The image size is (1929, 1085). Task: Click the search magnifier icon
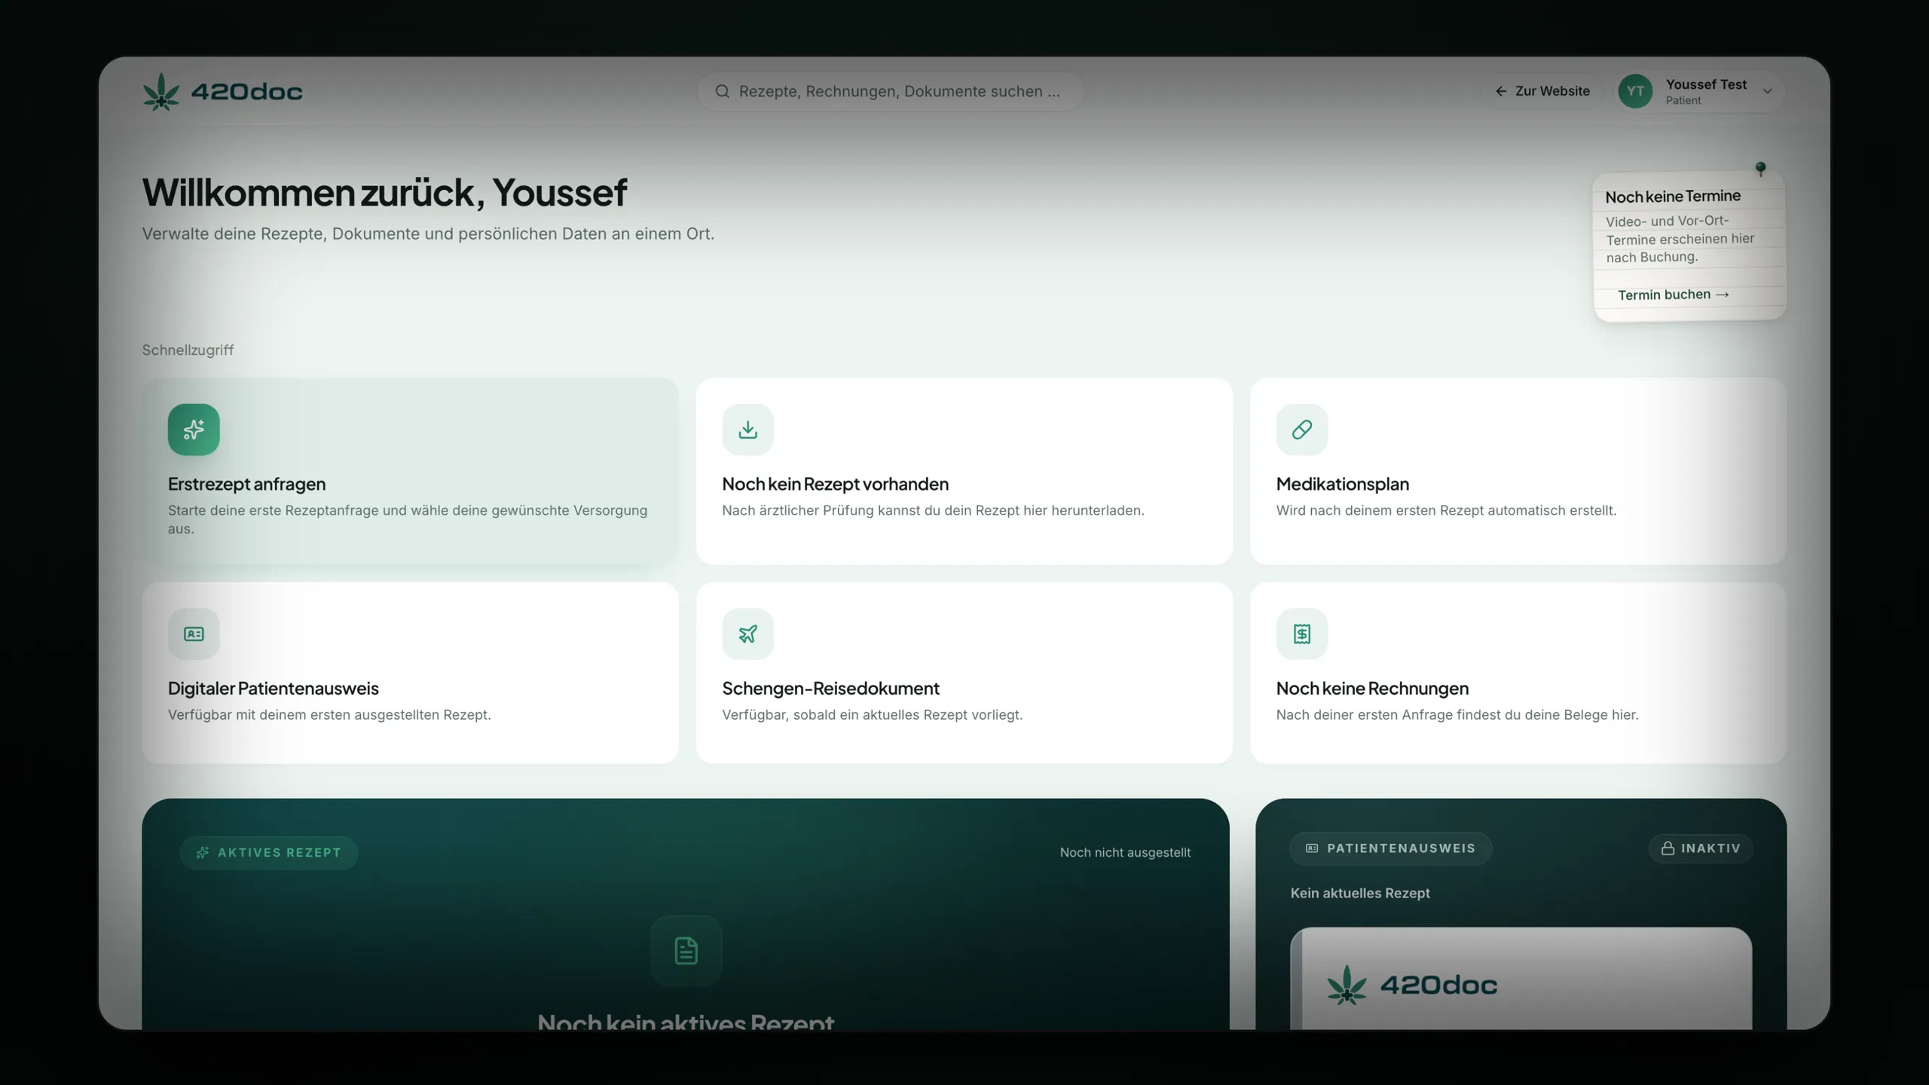(x=722, y=91)
